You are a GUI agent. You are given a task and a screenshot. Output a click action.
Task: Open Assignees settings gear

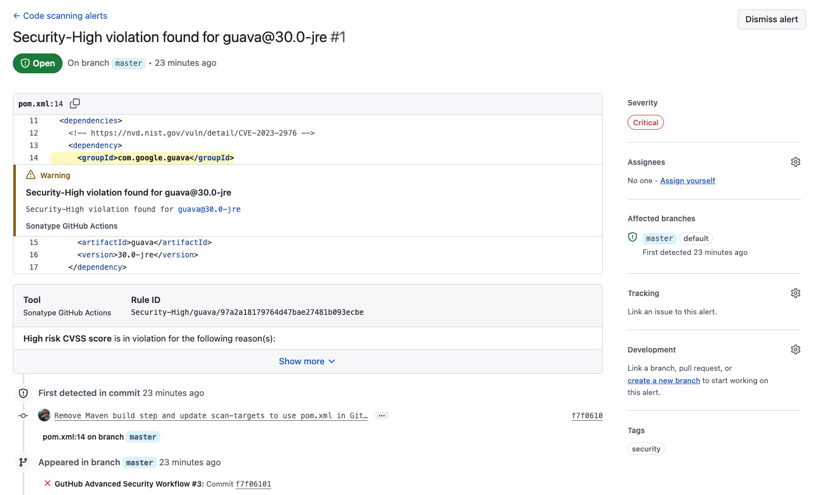pyautogui.click(x=796, y=162)
